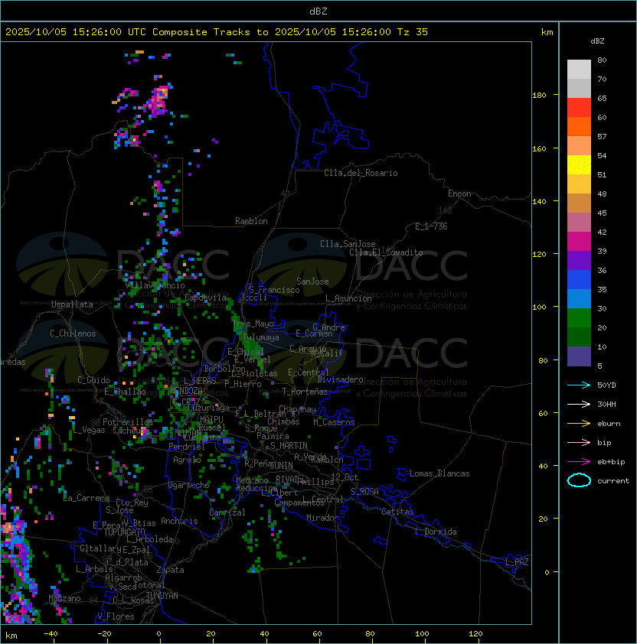This screenshot has width=637, height=644.
Task: Click the dBZ title at the top
Action: (x=318, y=11)
